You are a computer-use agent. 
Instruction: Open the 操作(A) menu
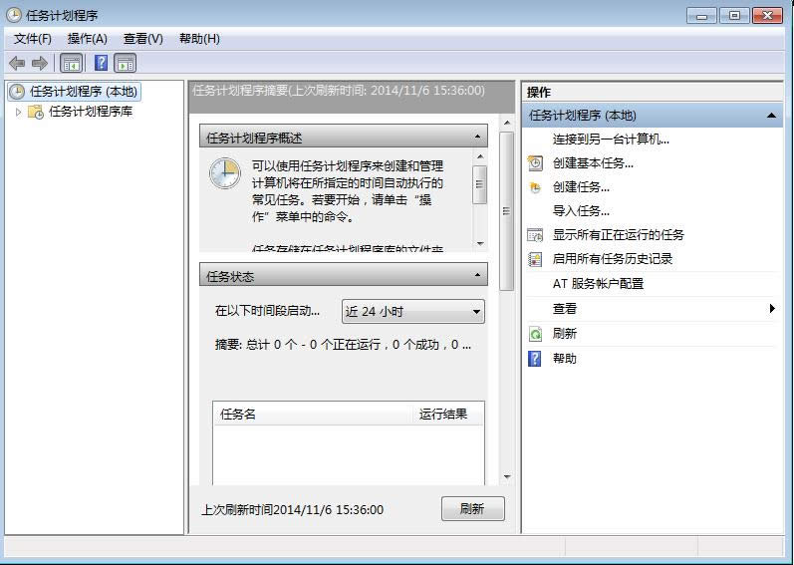pyautogui.click(x=87, y=38)
